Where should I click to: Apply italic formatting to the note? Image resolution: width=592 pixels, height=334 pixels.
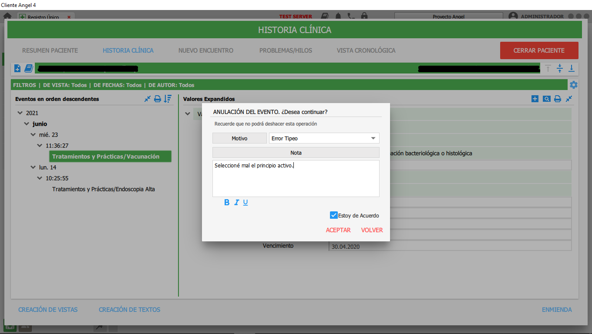click(236, 202)
